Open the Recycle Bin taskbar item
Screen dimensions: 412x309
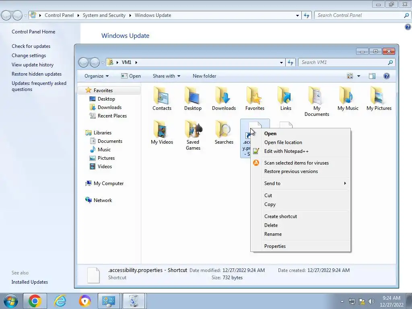[x=134, y=301]
